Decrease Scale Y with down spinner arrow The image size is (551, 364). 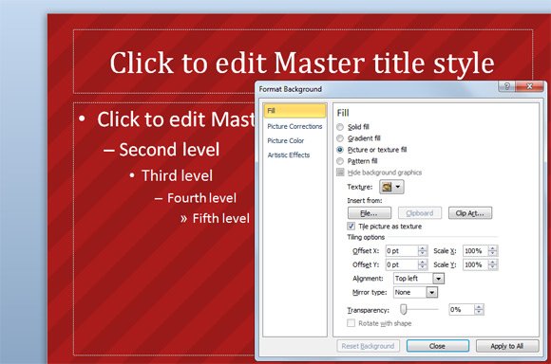click(493, 267)
